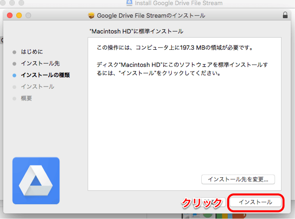Select the はじめに step in sidebar

tap(32, 52)
